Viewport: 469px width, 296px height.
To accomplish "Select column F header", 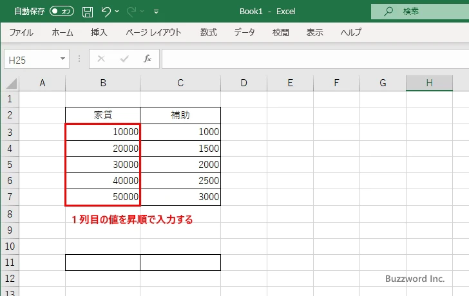I will 336,83.
